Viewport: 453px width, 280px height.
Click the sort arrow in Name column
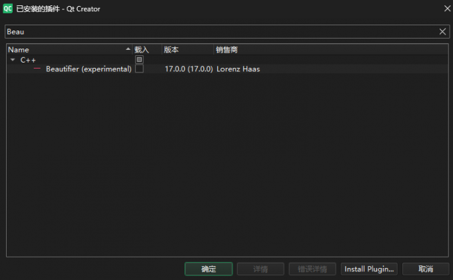point(128,49)
